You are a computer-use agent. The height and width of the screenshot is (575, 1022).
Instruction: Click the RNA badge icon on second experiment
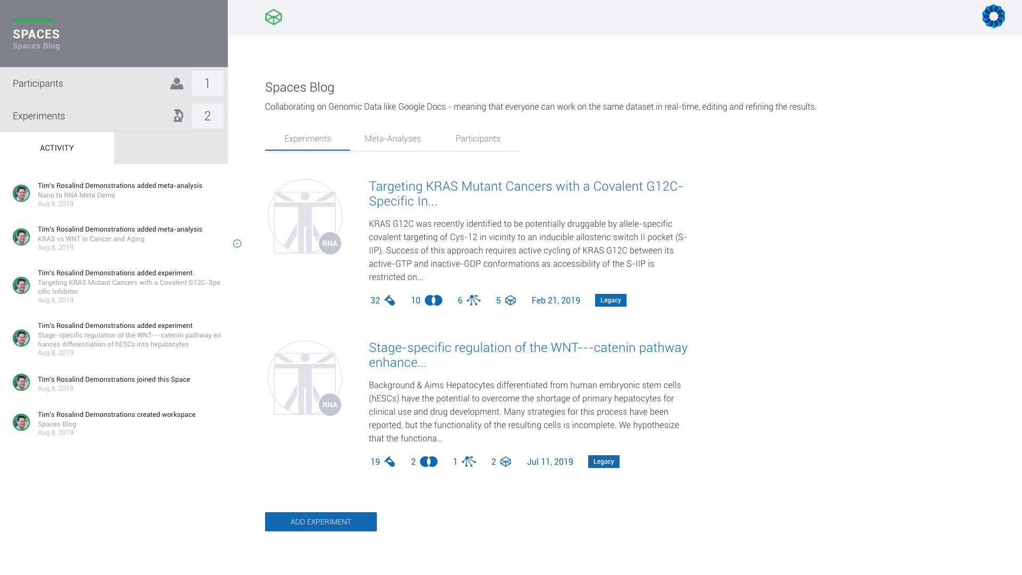point(329,405)
